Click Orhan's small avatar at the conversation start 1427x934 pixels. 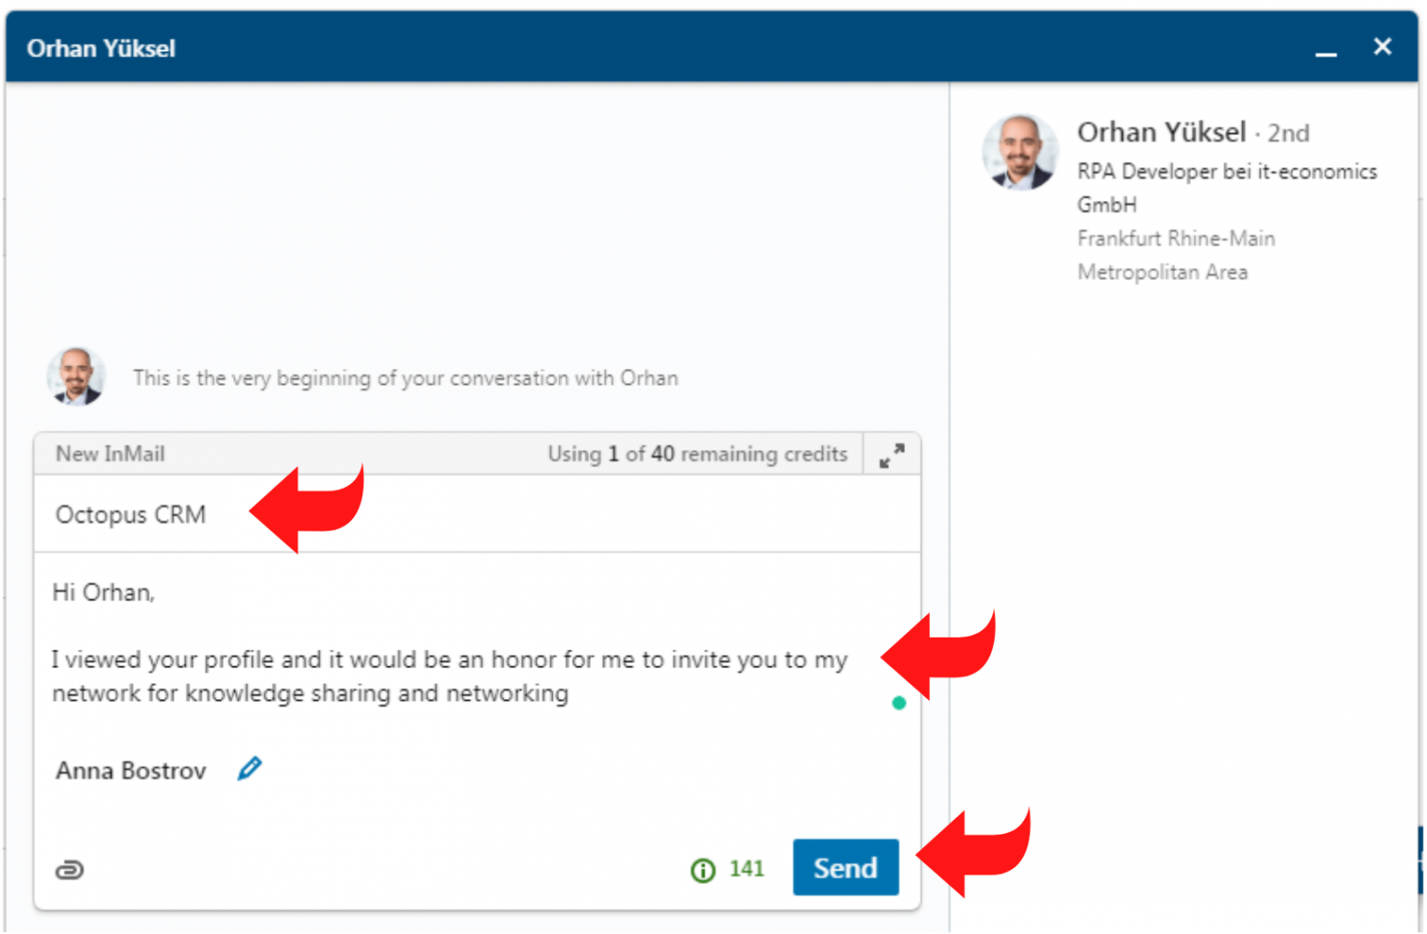coord(76,376)
